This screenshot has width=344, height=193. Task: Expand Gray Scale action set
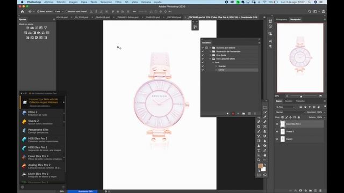[210, 55]
